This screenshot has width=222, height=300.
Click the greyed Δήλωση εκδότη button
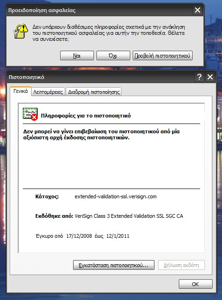(182, 265)
